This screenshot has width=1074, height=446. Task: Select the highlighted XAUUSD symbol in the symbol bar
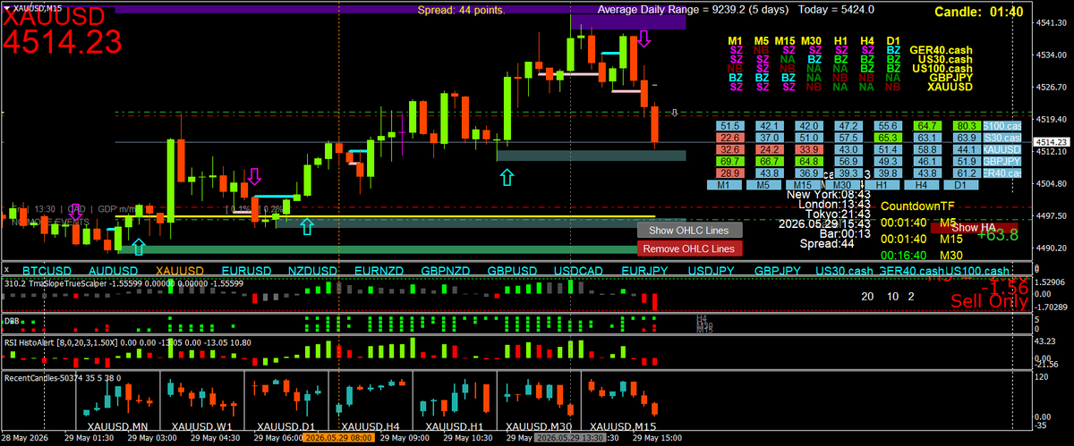pyautogui.click(x=178, y=270)
